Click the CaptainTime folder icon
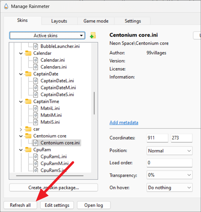Screen dimensions: 201x212 28,101
